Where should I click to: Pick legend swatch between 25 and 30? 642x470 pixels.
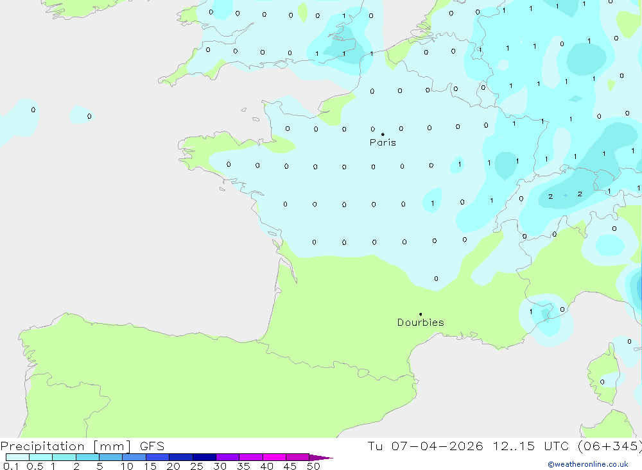pyautogui.click(x=204, y=457)
